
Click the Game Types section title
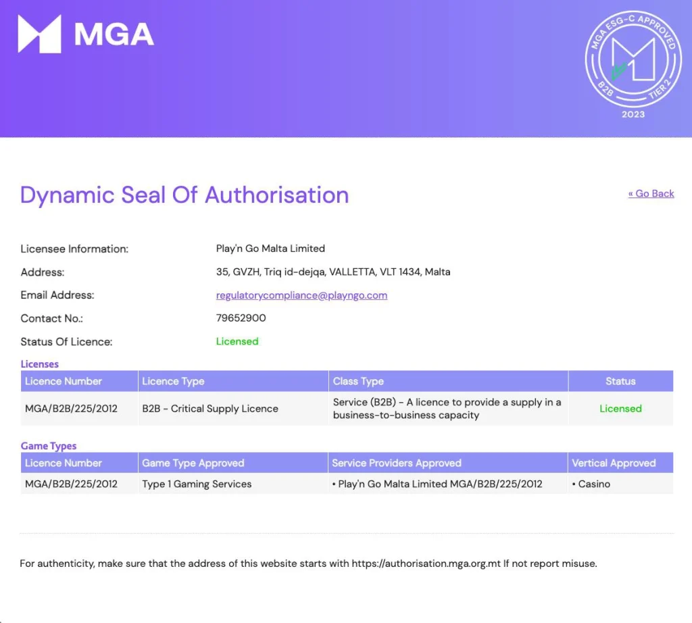(49, 446)
